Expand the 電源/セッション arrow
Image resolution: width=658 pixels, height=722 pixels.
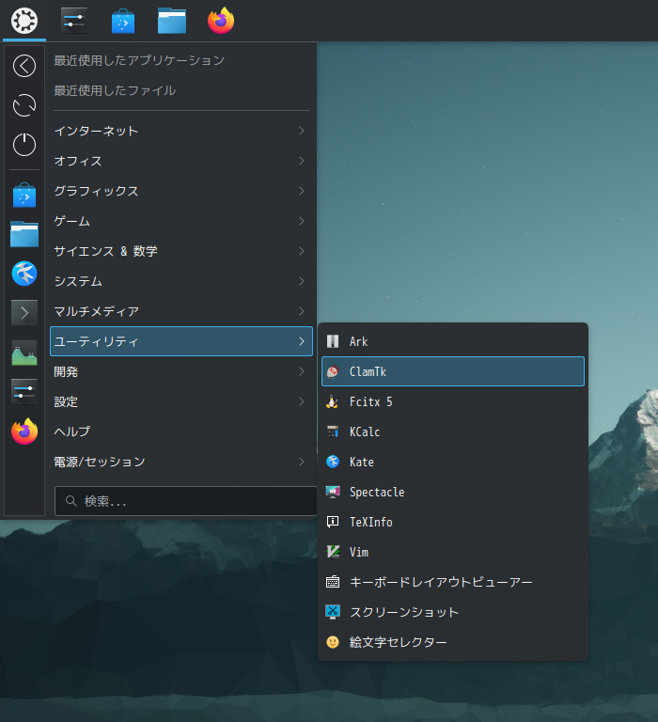[x=302, y=462]
